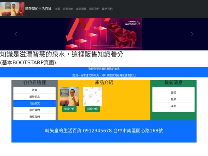Screen dimensions: 208x156
Task: Select 最新消息 in top navbar
Action: coord(68,9)
